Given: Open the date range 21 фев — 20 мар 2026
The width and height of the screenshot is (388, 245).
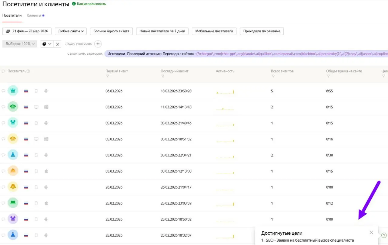Looking at the screenshot, I should 27,31.
